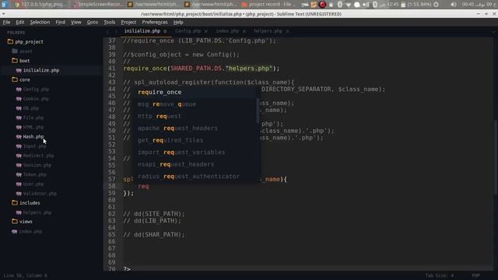Screen dimensions: 498x280
Task: Select the initialize.php tab
Action: click(x=142, y=31)
